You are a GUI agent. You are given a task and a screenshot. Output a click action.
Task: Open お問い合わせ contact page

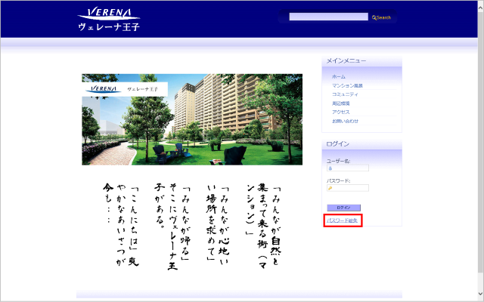[x=345, y=121]
